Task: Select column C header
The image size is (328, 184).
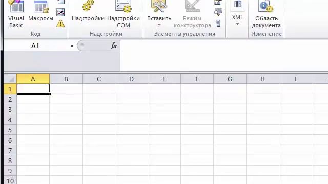Action: (99, 79)
